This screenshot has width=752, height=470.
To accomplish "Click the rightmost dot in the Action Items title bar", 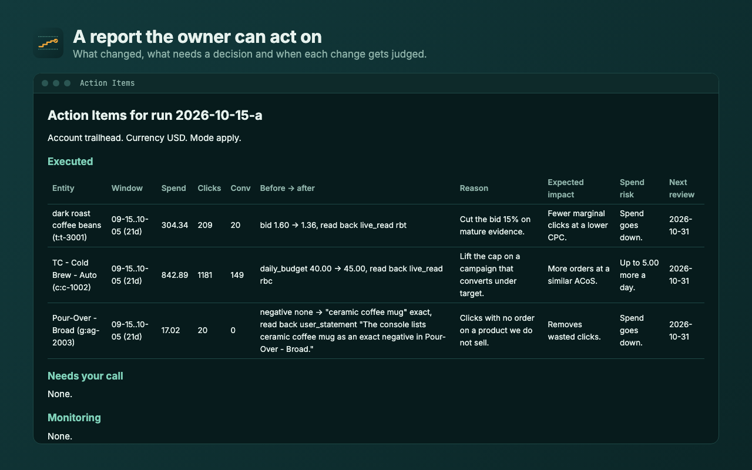I will [67, 83].
